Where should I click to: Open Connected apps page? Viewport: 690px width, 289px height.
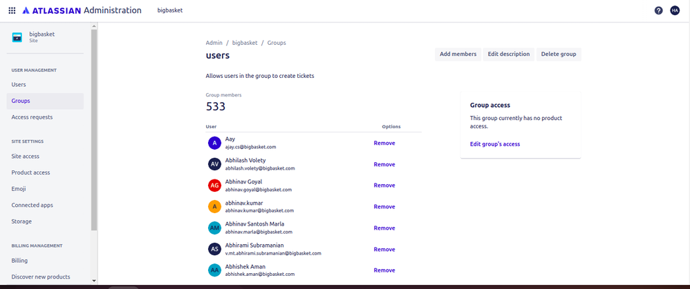pos(45,205)
